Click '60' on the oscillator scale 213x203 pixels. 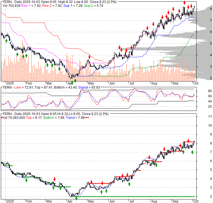210,96
